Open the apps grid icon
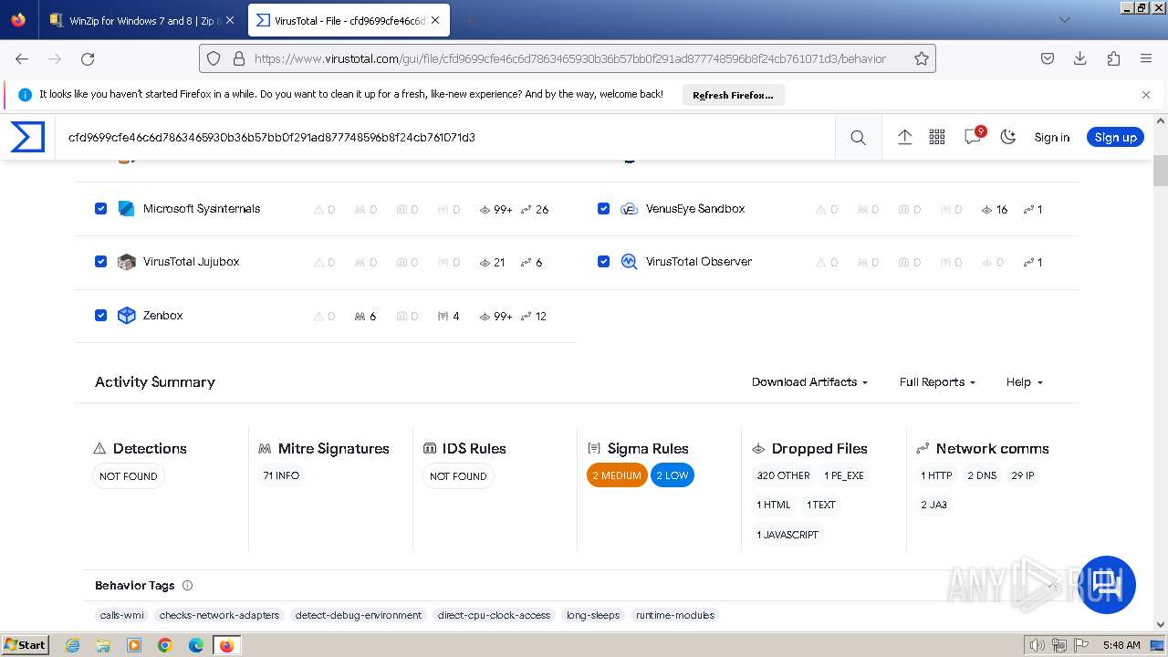Image resolution: width=1168 pixels, height=657 pixels. click(937, 137)
